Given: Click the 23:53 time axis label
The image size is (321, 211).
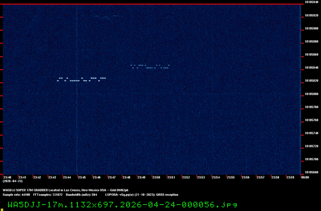Looking at the screenshot, I should click(x=201, y=177).
